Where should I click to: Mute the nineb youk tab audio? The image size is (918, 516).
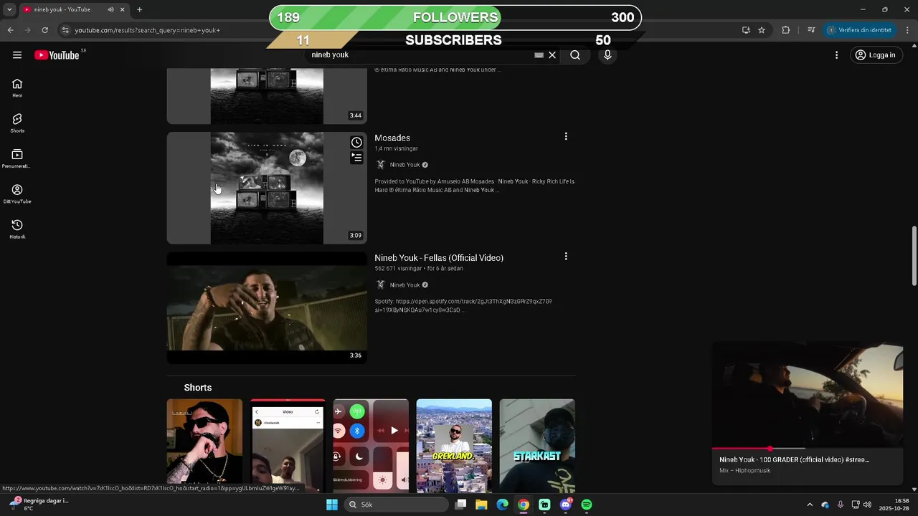pos(110,9)
